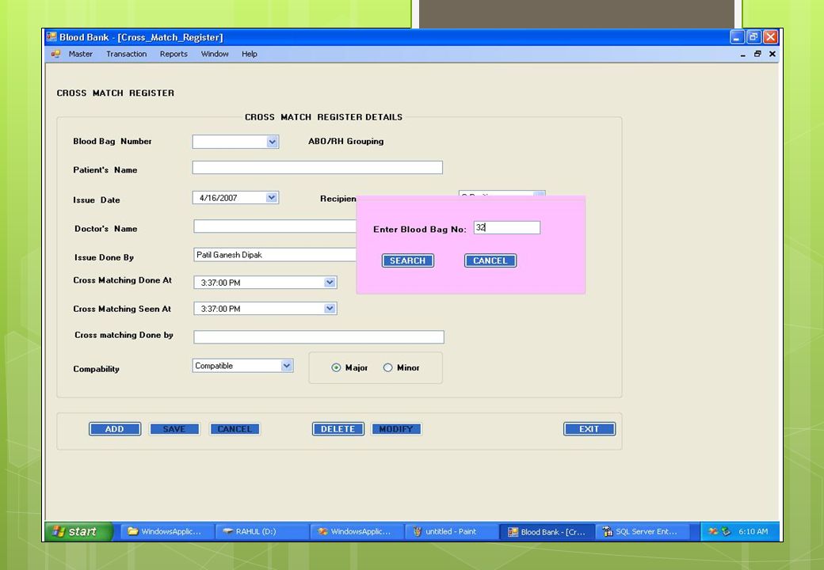The width and height of the screenshot is (824, 570).
Task: Select the Minor radio button
Action: [x=387, y=368]
